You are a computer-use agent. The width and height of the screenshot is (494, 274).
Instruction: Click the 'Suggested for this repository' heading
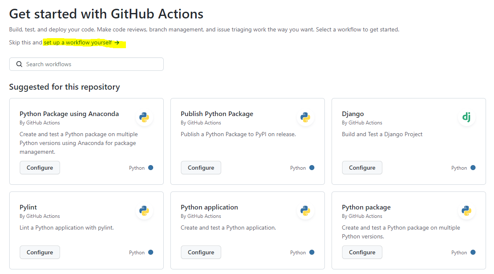coord(65,87)
